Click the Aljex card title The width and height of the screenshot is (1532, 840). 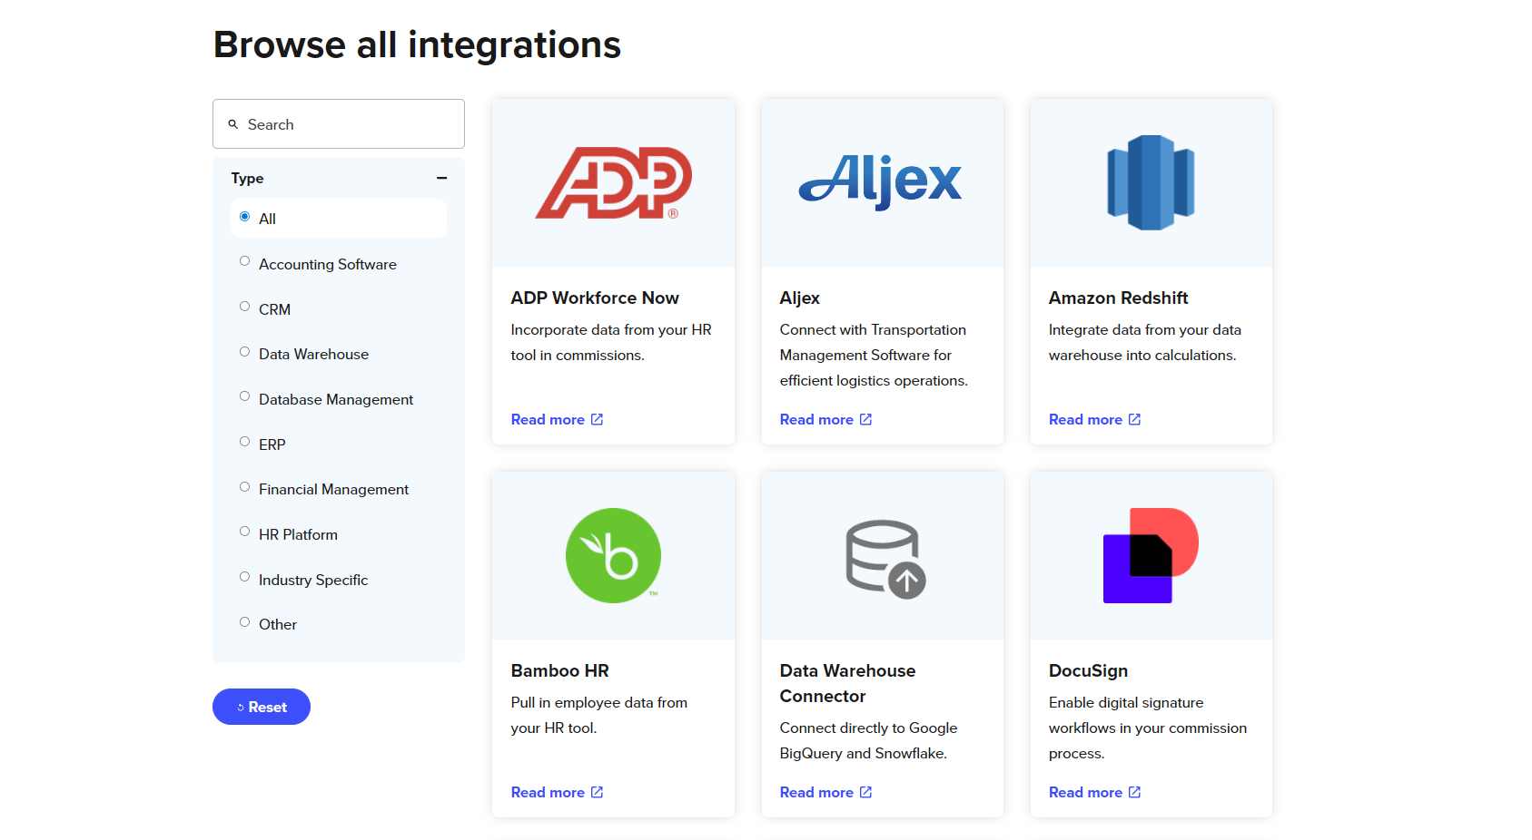click(x=799, y=298)
